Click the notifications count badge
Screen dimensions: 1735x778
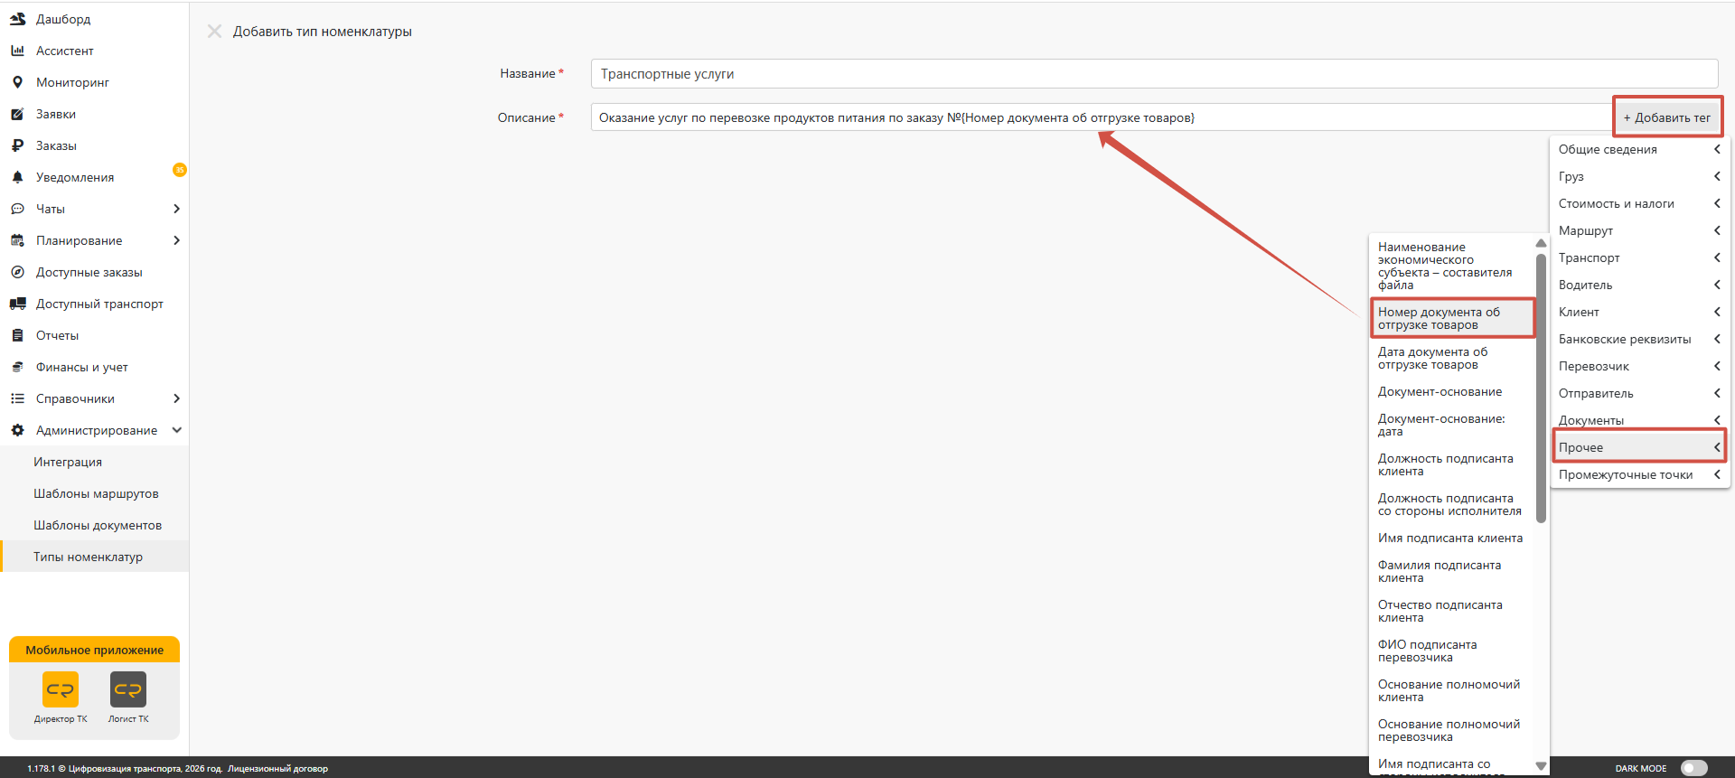point(180,170)
